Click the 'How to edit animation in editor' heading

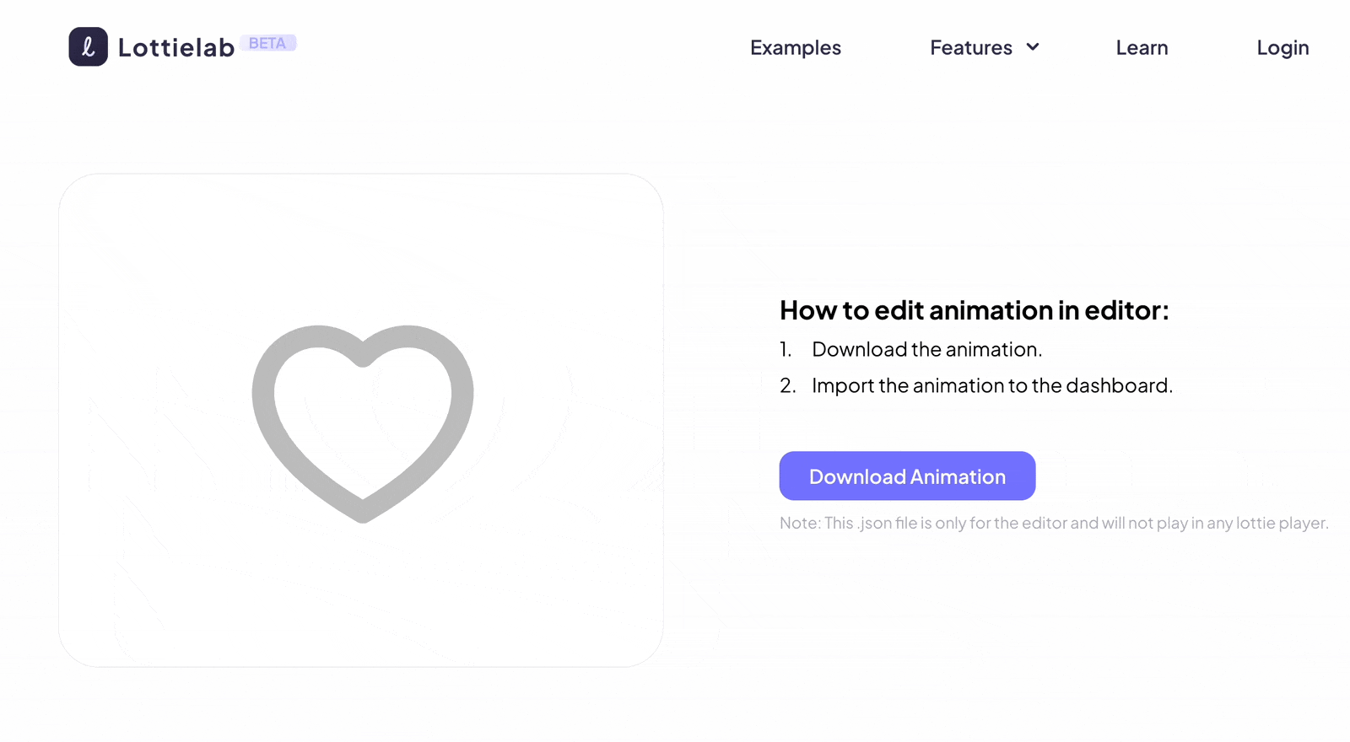pyautogui.click(x=974, y=310)
